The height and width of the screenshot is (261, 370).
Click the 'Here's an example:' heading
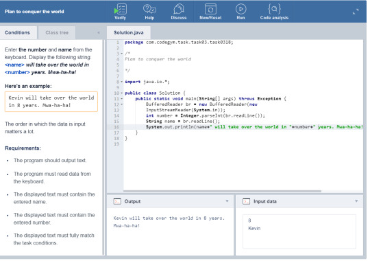(x=28, y=87)
